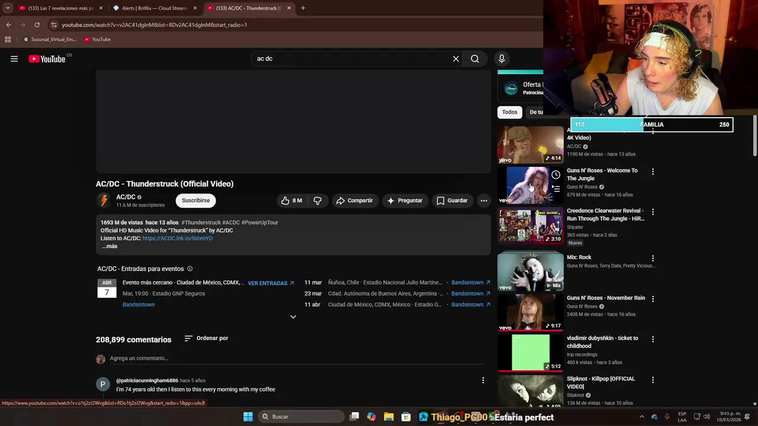The width and height of the screenshot is (758, 426).
Task: Open the Windows Start menu
Action: (x=248, y=417)
